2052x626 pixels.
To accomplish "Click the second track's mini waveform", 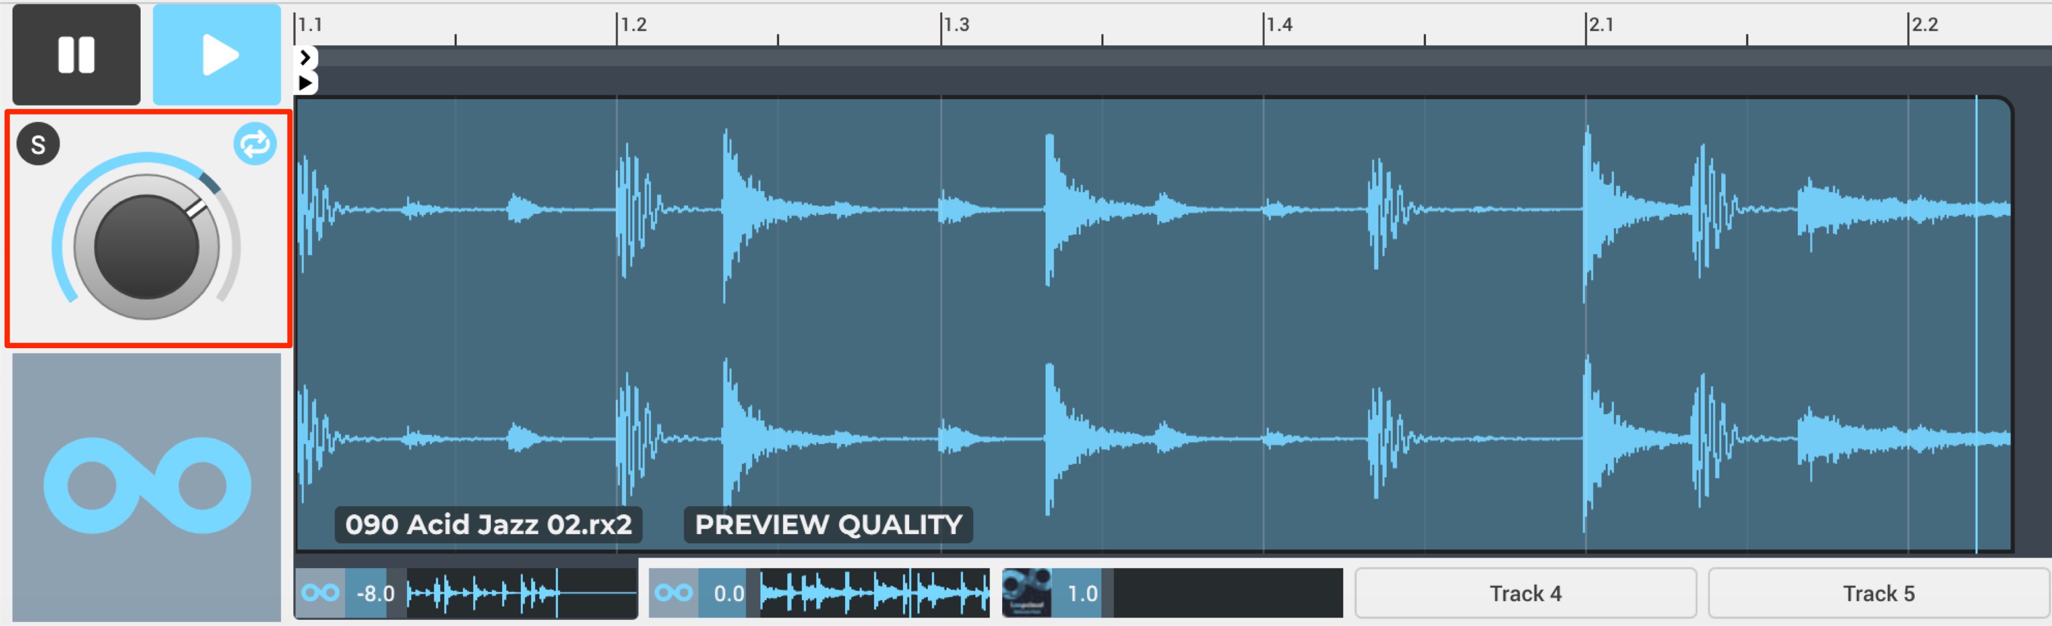I will (874, 593).
